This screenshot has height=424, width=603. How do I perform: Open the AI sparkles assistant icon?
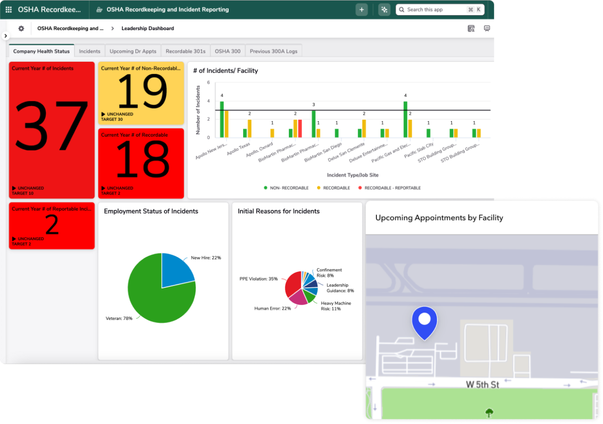[384, 9]
